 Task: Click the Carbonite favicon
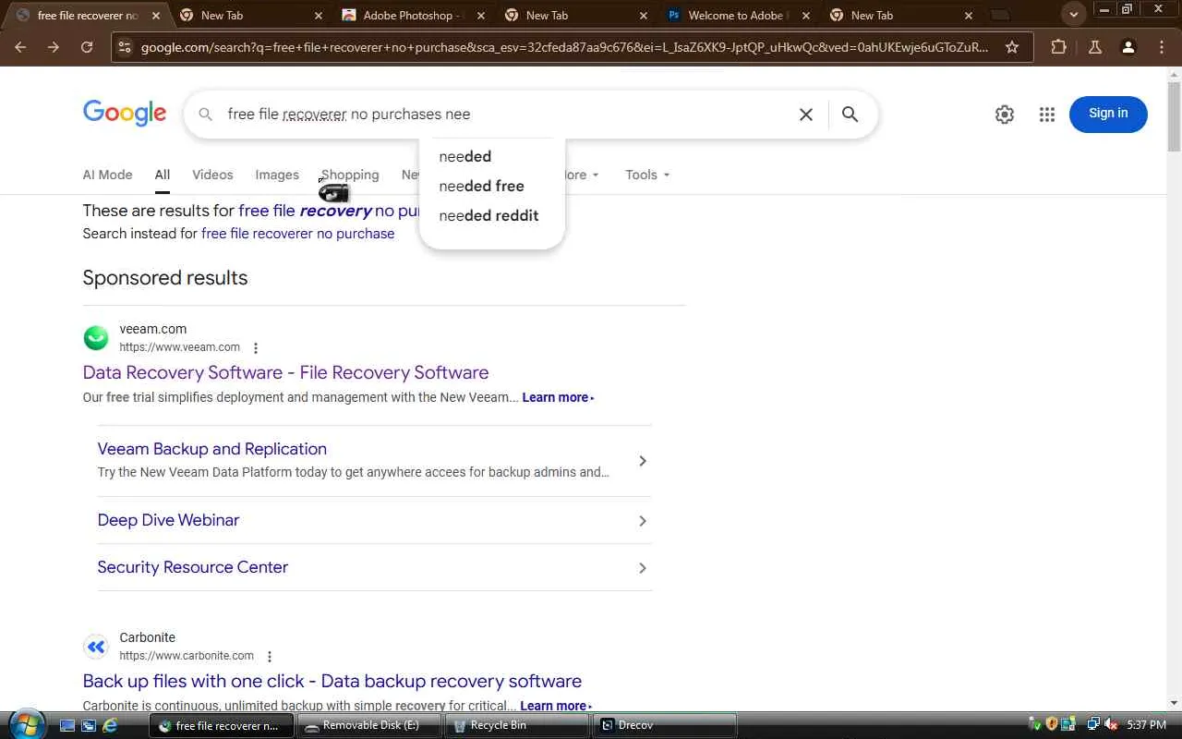click(x=96, y=647)
